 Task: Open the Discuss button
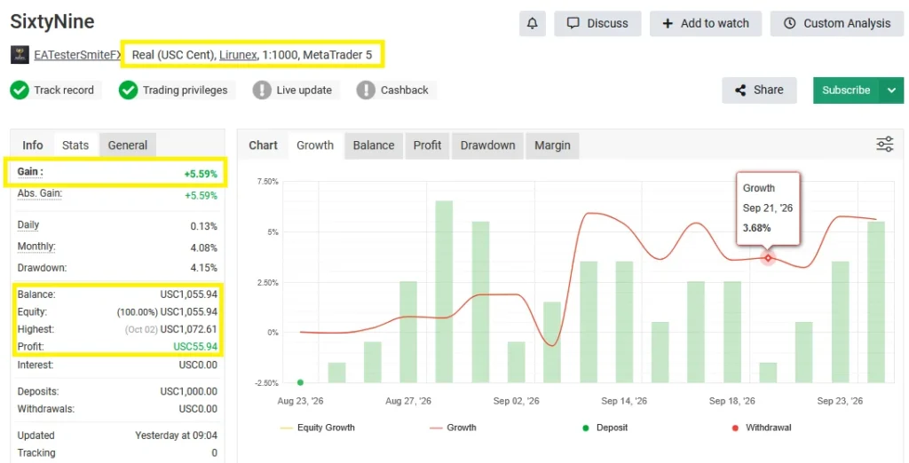pos(597,24)
